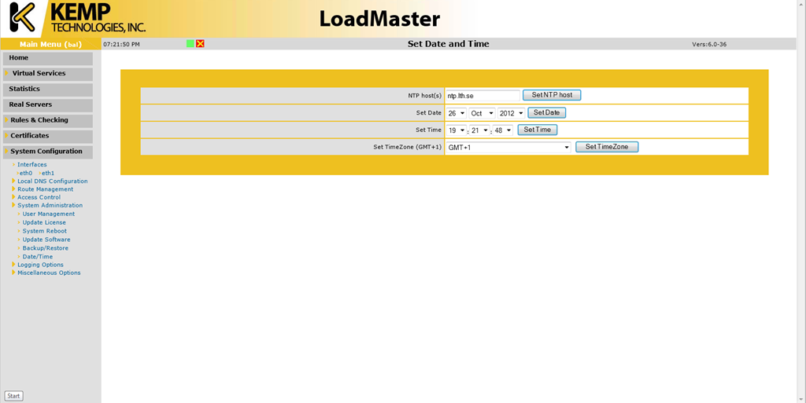Open the day dropdown showing 26
Screen dimensions: 806x403
click(456, 113)
